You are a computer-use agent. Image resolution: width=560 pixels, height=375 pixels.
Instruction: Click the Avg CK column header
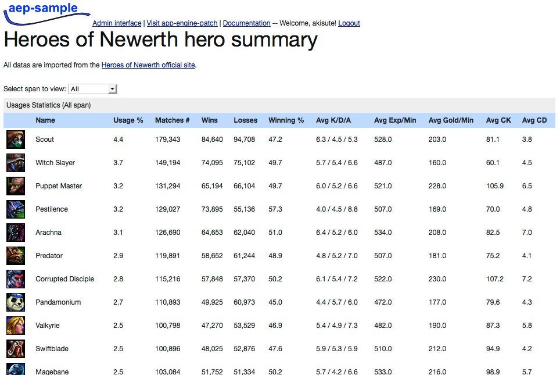[x=498, y=120]
